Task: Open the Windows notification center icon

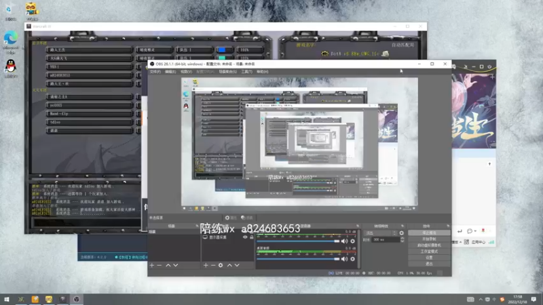Action: (x=533, y=299)
